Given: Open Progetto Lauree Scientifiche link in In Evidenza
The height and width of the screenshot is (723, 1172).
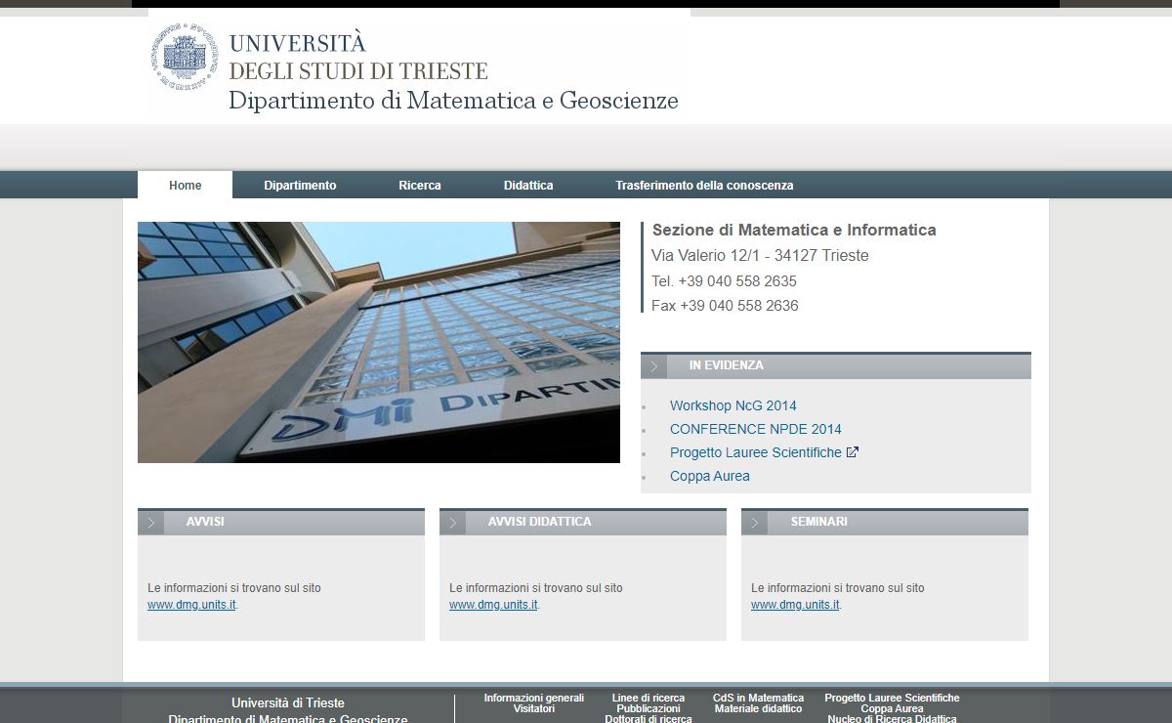Looking at the screenshot, I should pos(756,452).
